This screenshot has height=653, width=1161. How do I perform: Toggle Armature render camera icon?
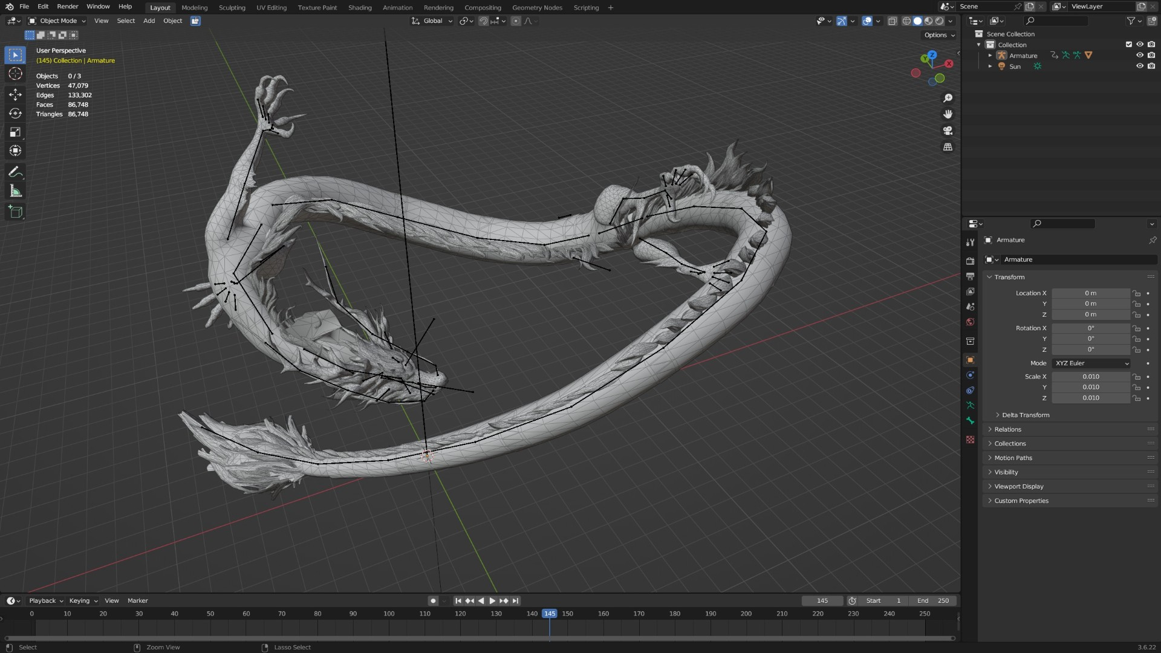1151,55
